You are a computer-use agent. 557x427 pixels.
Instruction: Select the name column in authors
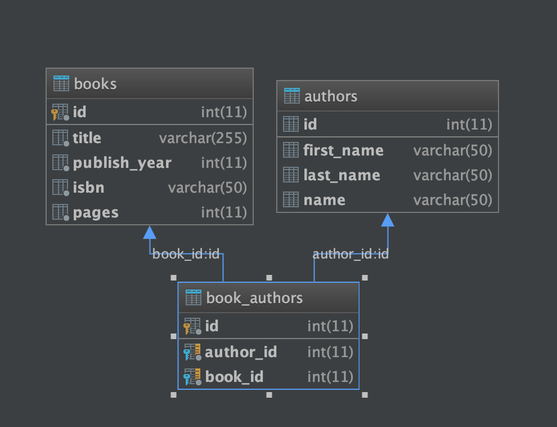click(388, 200)
